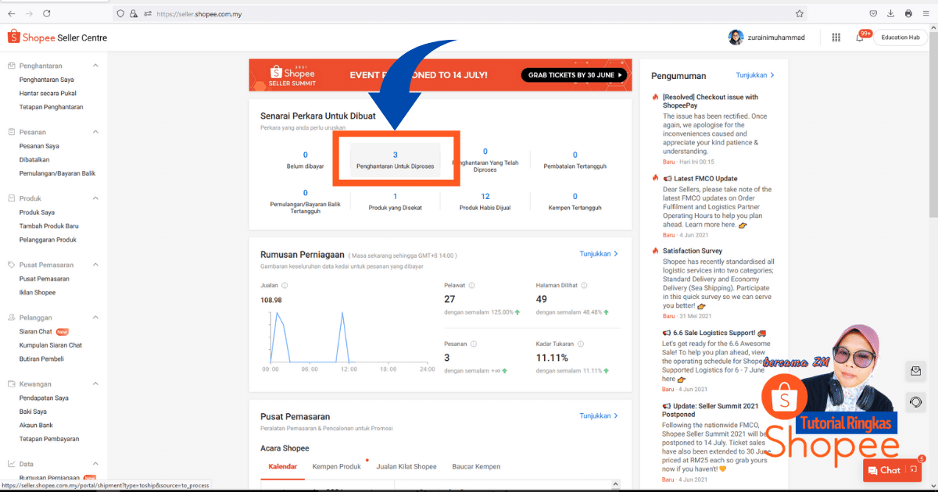Click the info icon beside Pelawat
This screenshot has height=492, width=938.
(472, 286)
